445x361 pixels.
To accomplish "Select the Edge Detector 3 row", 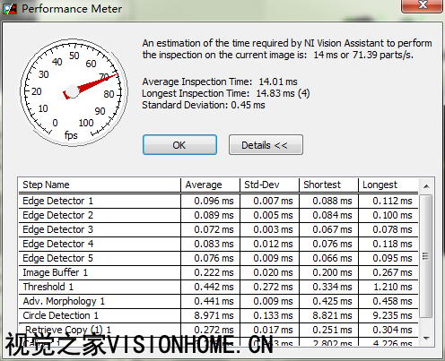I will (218, 229).
